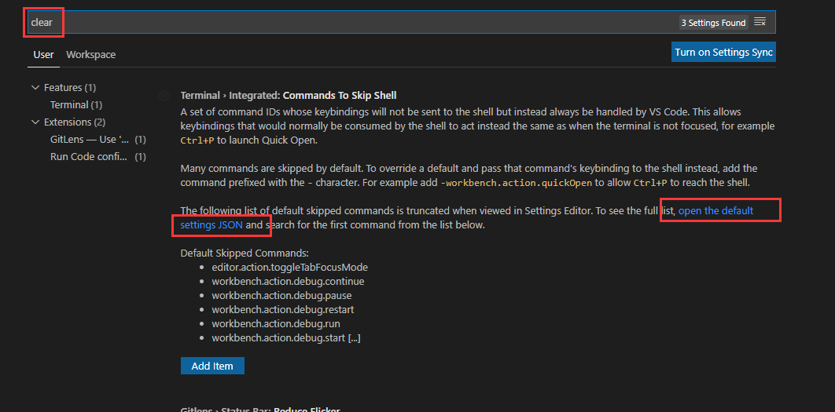This screenshot has height=412, width=835.
Task: Select the workbench.action.debug.start list item
Action: coord(286,337)
